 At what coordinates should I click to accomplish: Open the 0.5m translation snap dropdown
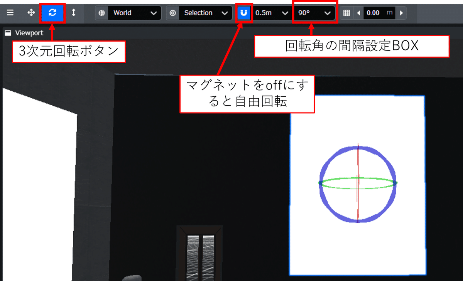(x=272, y=13)
